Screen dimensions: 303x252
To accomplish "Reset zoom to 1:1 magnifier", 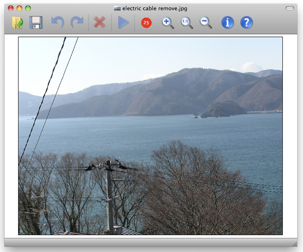I will (x=186, y=23).
